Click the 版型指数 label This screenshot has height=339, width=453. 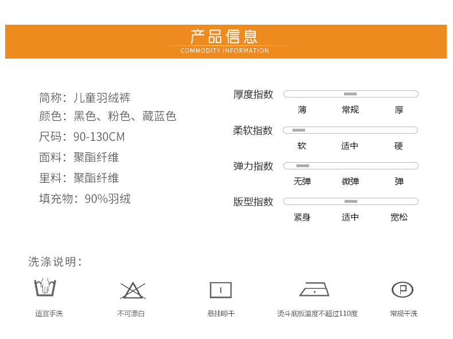click(x=253, y=202)
